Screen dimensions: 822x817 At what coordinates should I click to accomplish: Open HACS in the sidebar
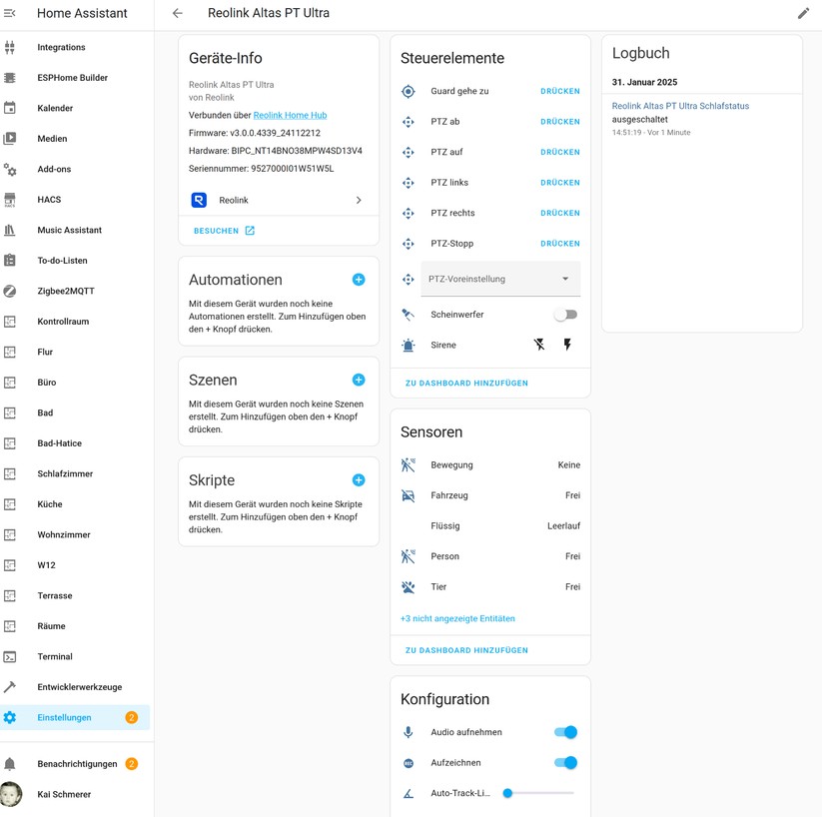click(75, 200)
